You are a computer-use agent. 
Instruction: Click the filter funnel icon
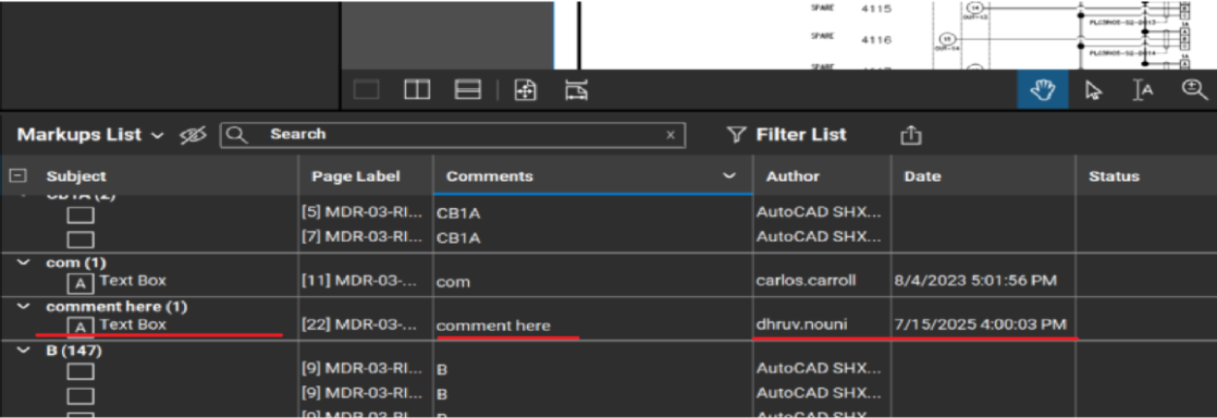click(x=736, y=135)
